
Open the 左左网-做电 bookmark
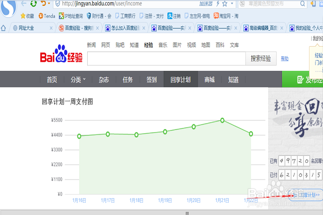click(197, 16)
